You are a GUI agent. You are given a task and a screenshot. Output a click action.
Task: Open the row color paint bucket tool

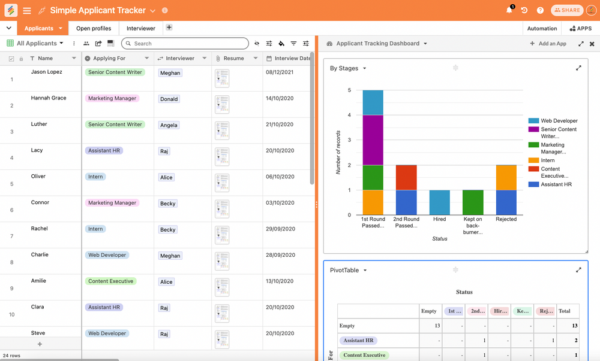[x=280, y=43]
